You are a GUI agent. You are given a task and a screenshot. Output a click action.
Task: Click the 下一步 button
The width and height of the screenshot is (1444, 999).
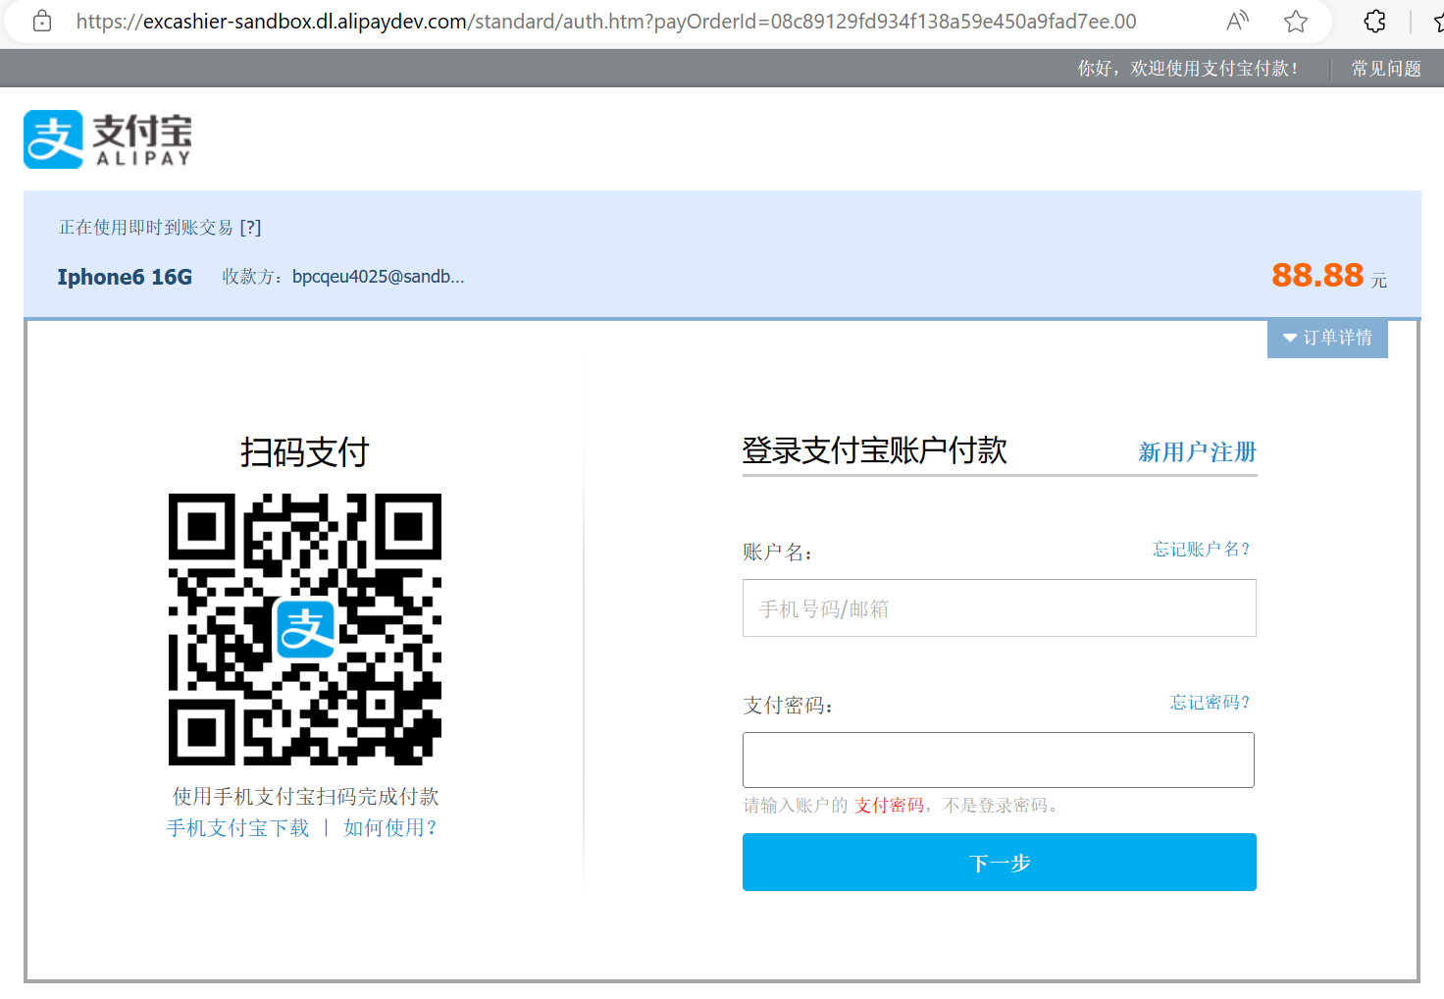click(x=999, y=863)
